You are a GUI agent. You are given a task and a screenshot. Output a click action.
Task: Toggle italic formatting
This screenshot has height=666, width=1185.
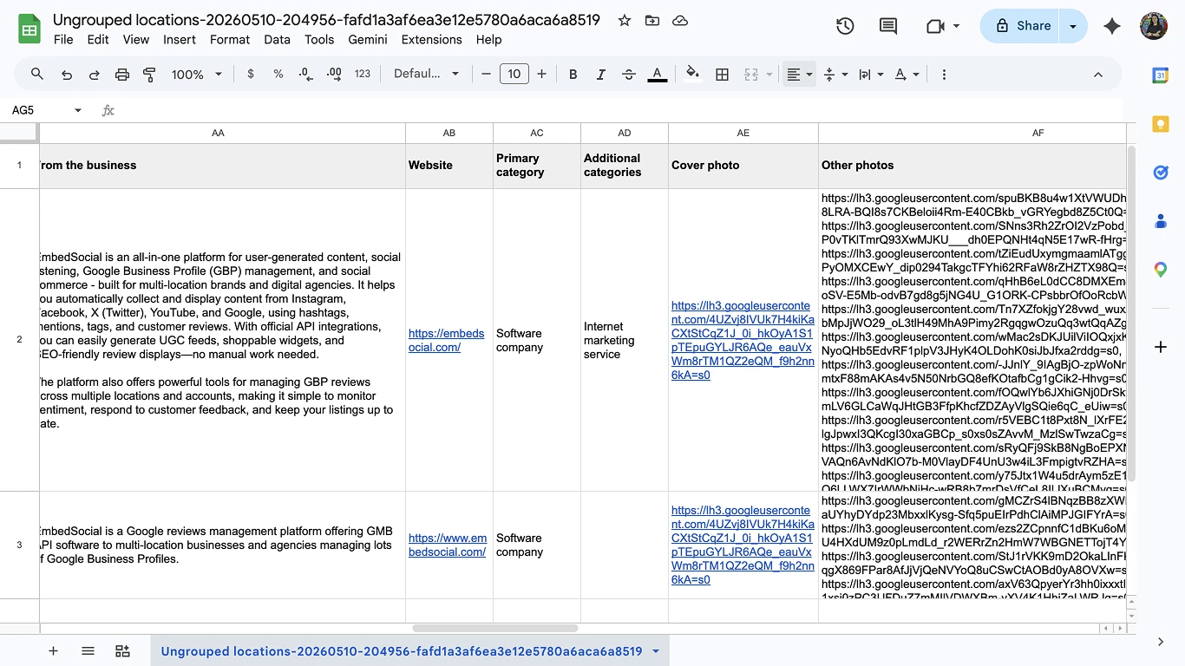click(x=600, y=75)
